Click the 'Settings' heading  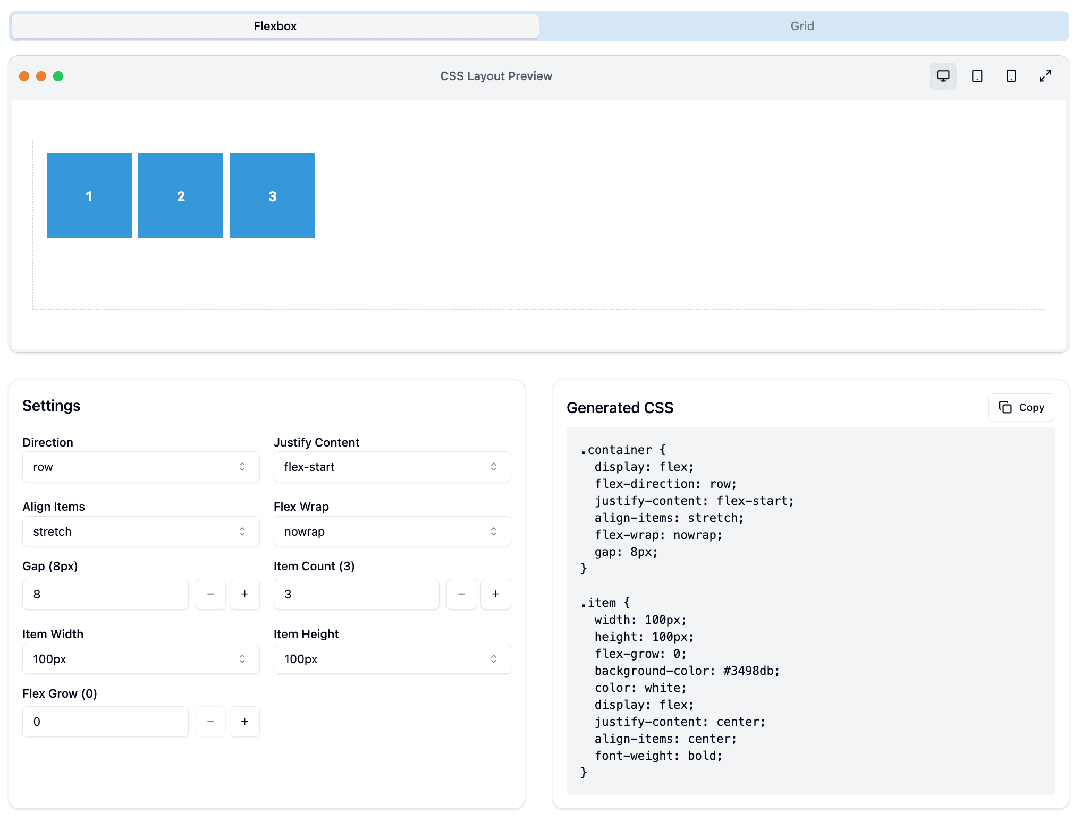pyautogui.click(x=52, y=406)
